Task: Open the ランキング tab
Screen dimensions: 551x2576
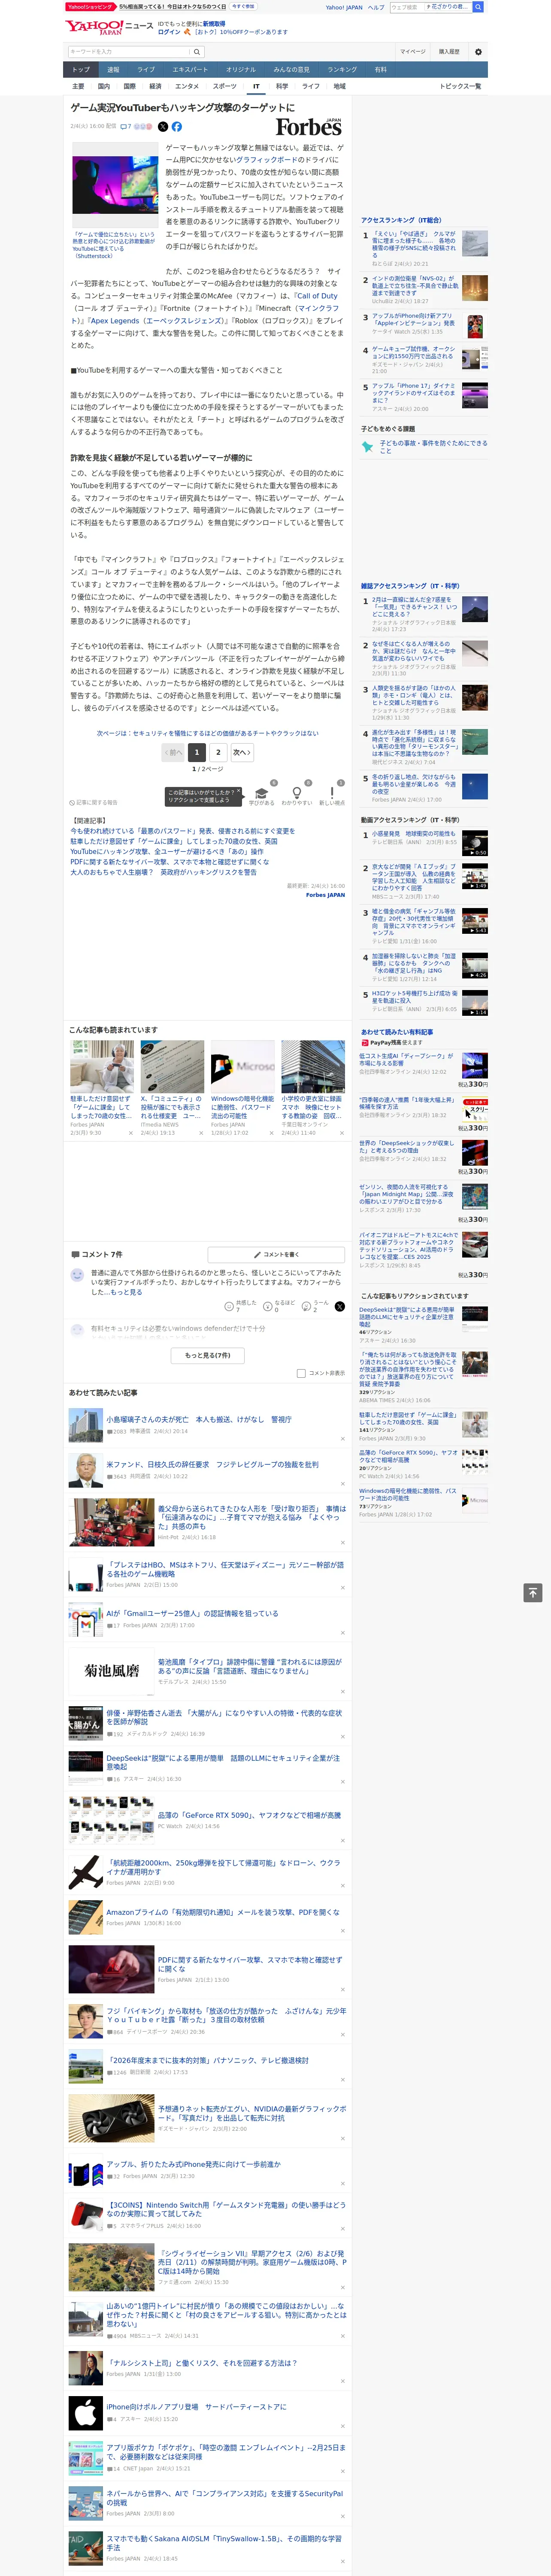Action: (x=342, y=69)
